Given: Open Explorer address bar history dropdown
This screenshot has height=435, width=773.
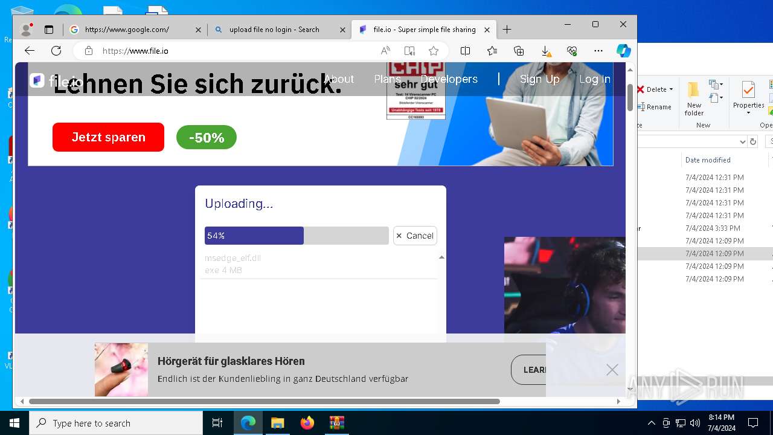Looking at the screenshot, I should pos(743,141).
